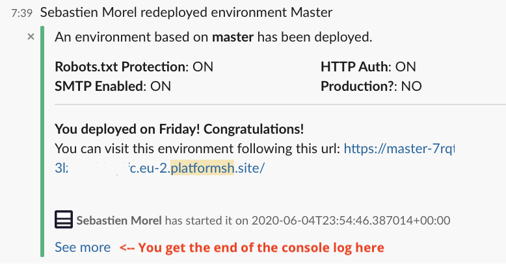
Task: Click the 7:39 message timestamp
Action: [x=22, y=13]
